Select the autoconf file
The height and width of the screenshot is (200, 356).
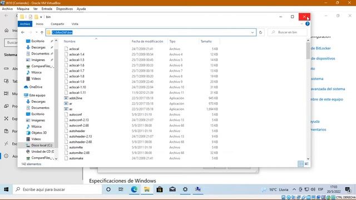pyautogui.click(x=76, y=114)
